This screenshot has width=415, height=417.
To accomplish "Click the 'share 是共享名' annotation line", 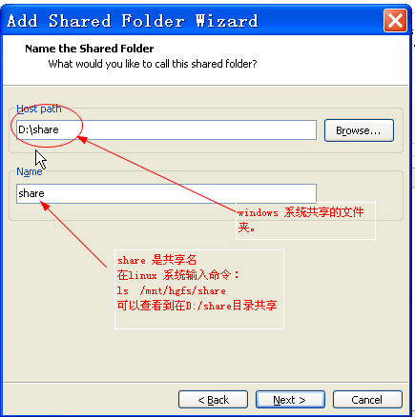I will click(156, 260).
